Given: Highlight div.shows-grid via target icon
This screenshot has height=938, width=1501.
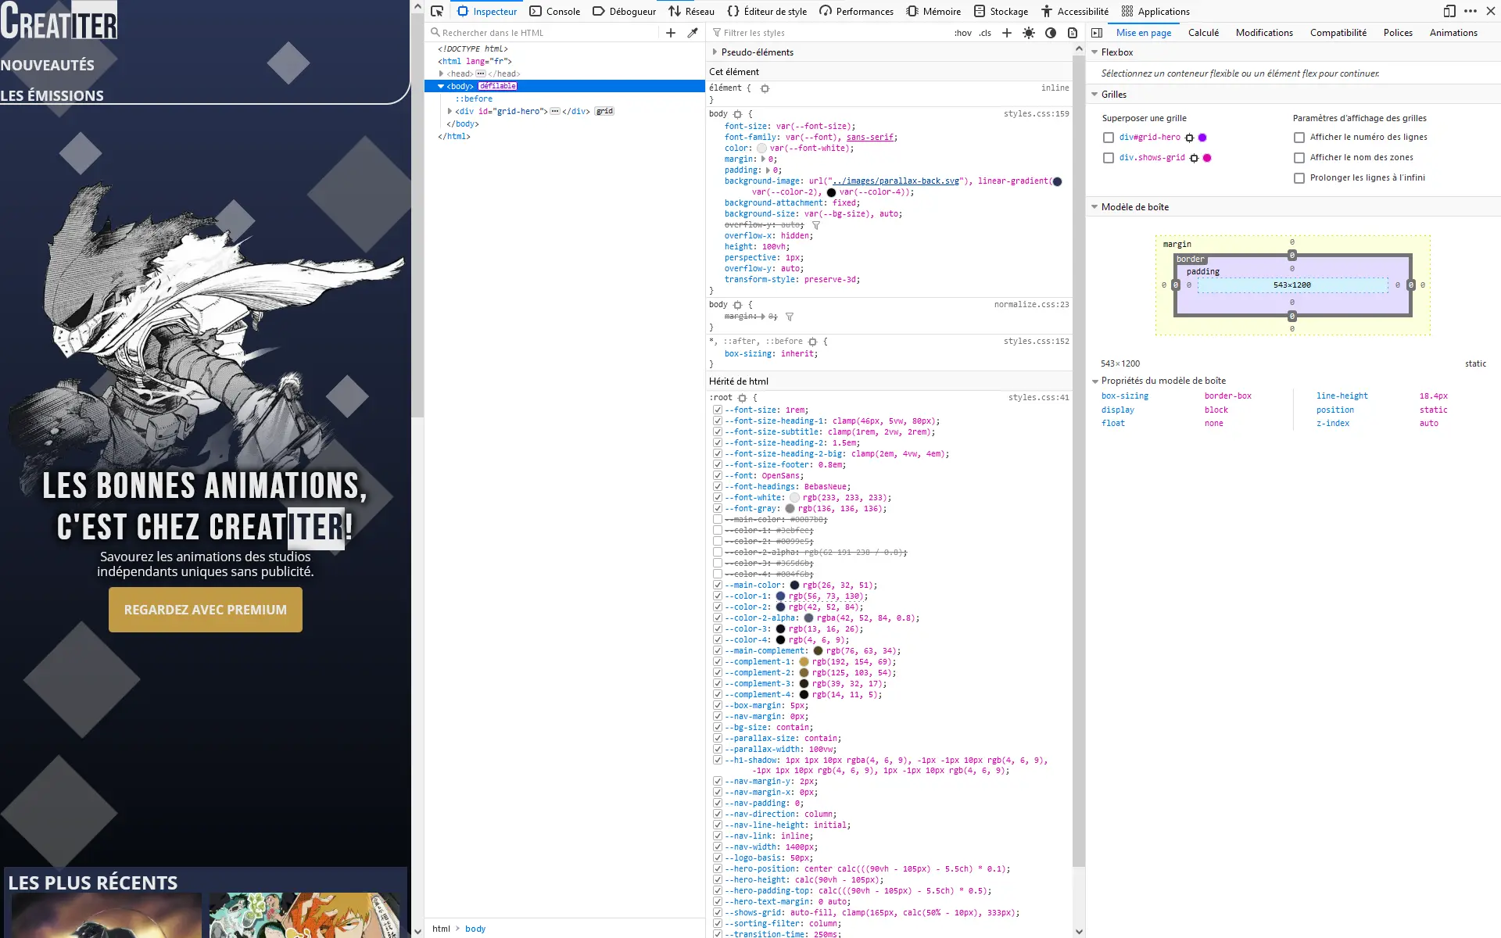Looking at the screenshot, I should [x=1194, y=158].
